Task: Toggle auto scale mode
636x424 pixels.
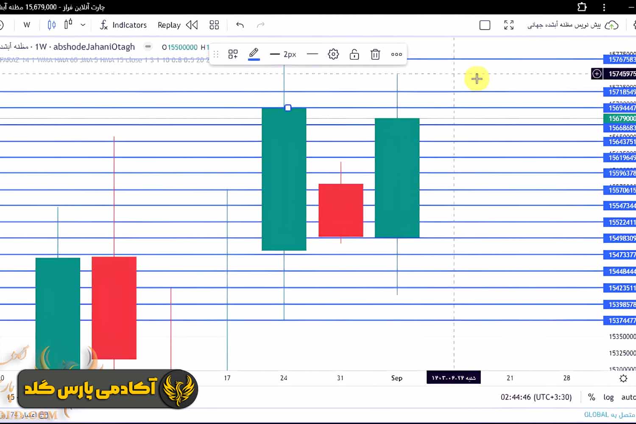Action: coord(628,397)
